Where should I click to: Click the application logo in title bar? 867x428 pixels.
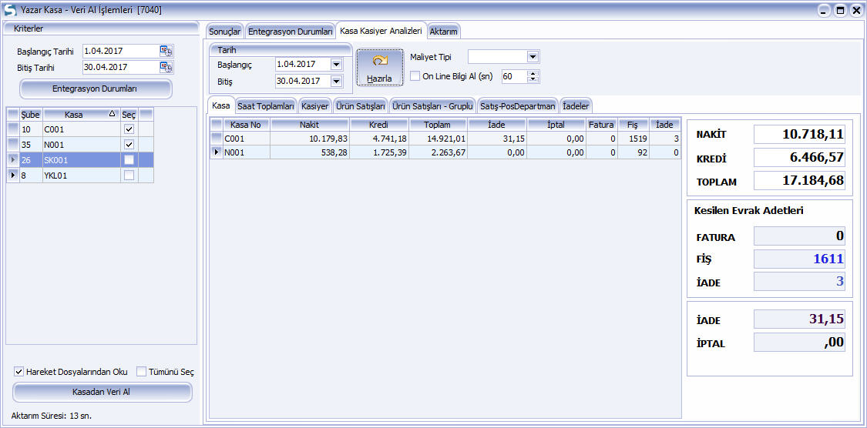10,11
